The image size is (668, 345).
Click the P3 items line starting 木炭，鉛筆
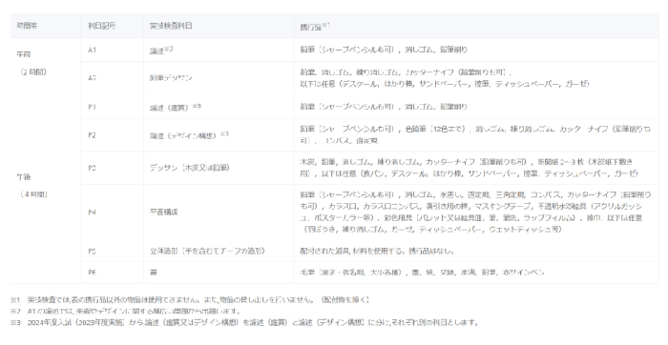467,162
